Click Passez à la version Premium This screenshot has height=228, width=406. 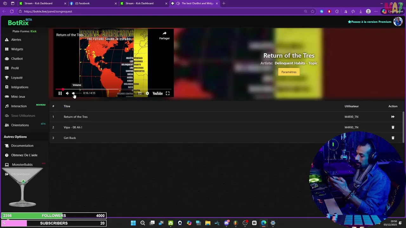(x=370, y=22)
